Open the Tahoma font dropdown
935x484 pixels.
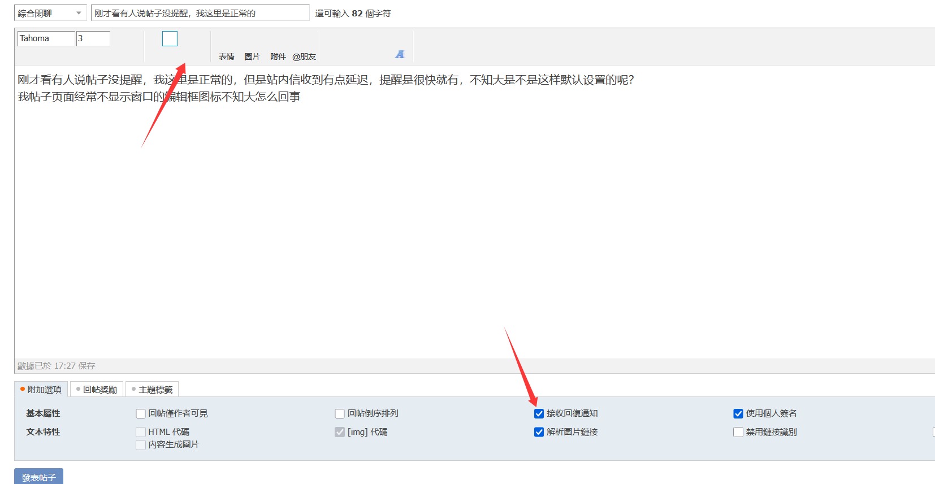click(46, 38)
